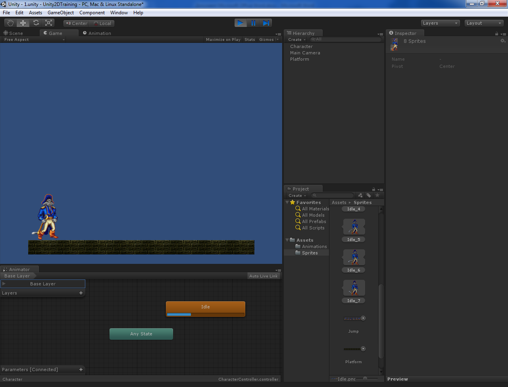This screenshot has height=387, width=508.
Task: Open the Component menu
Action: pos(92,13)
